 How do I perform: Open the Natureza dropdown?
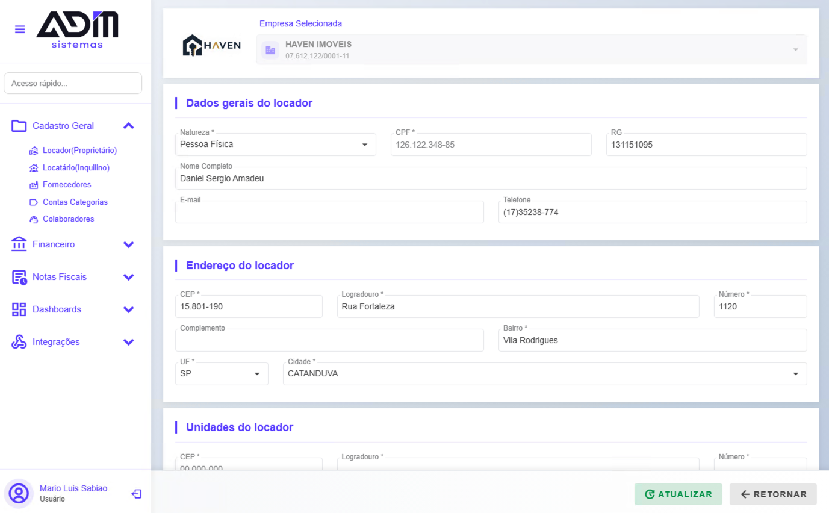[x=276, y=145]
